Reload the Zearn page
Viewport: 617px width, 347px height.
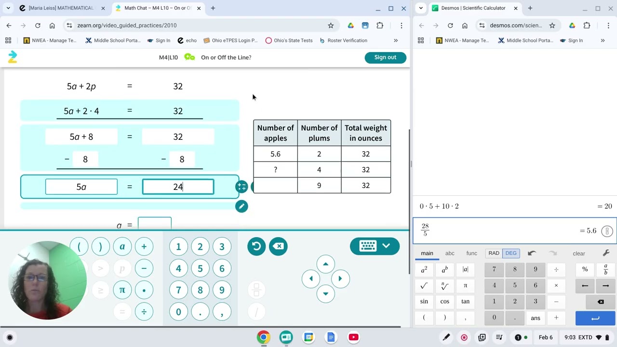click(38, 26)
